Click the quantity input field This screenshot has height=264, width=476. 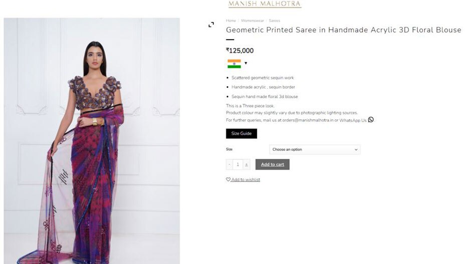[237, 164]
